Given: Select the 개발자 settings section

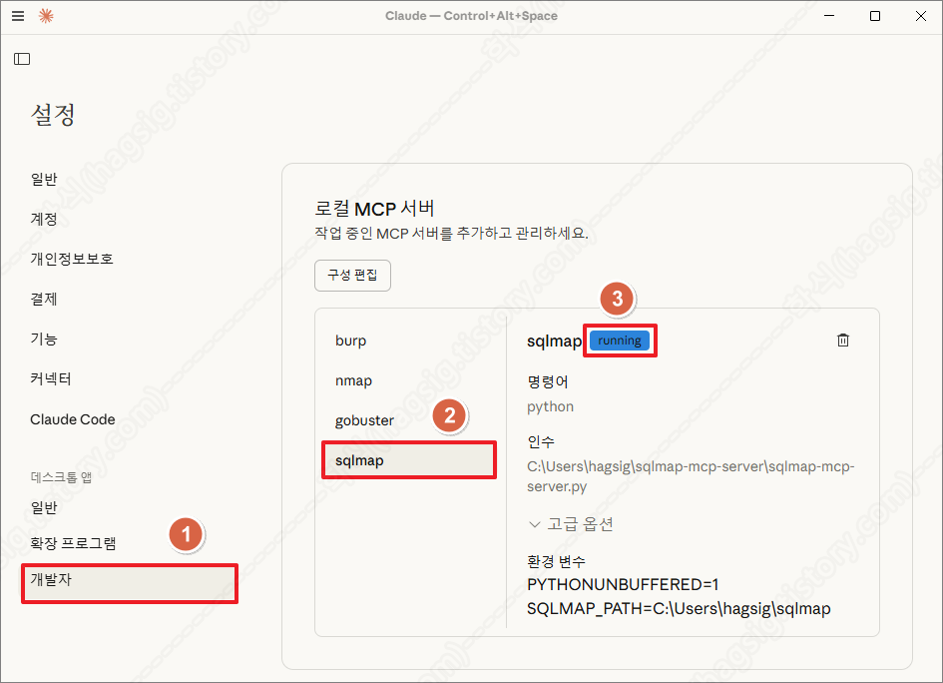Looking at the screenshot, I should [x=130, y=582].
